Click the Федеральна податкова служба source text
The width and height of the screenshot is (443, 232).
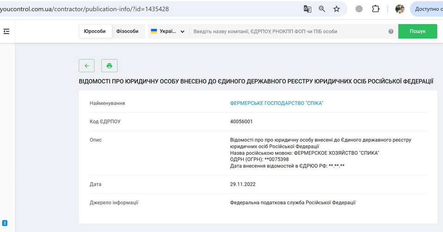pos(293,202)
